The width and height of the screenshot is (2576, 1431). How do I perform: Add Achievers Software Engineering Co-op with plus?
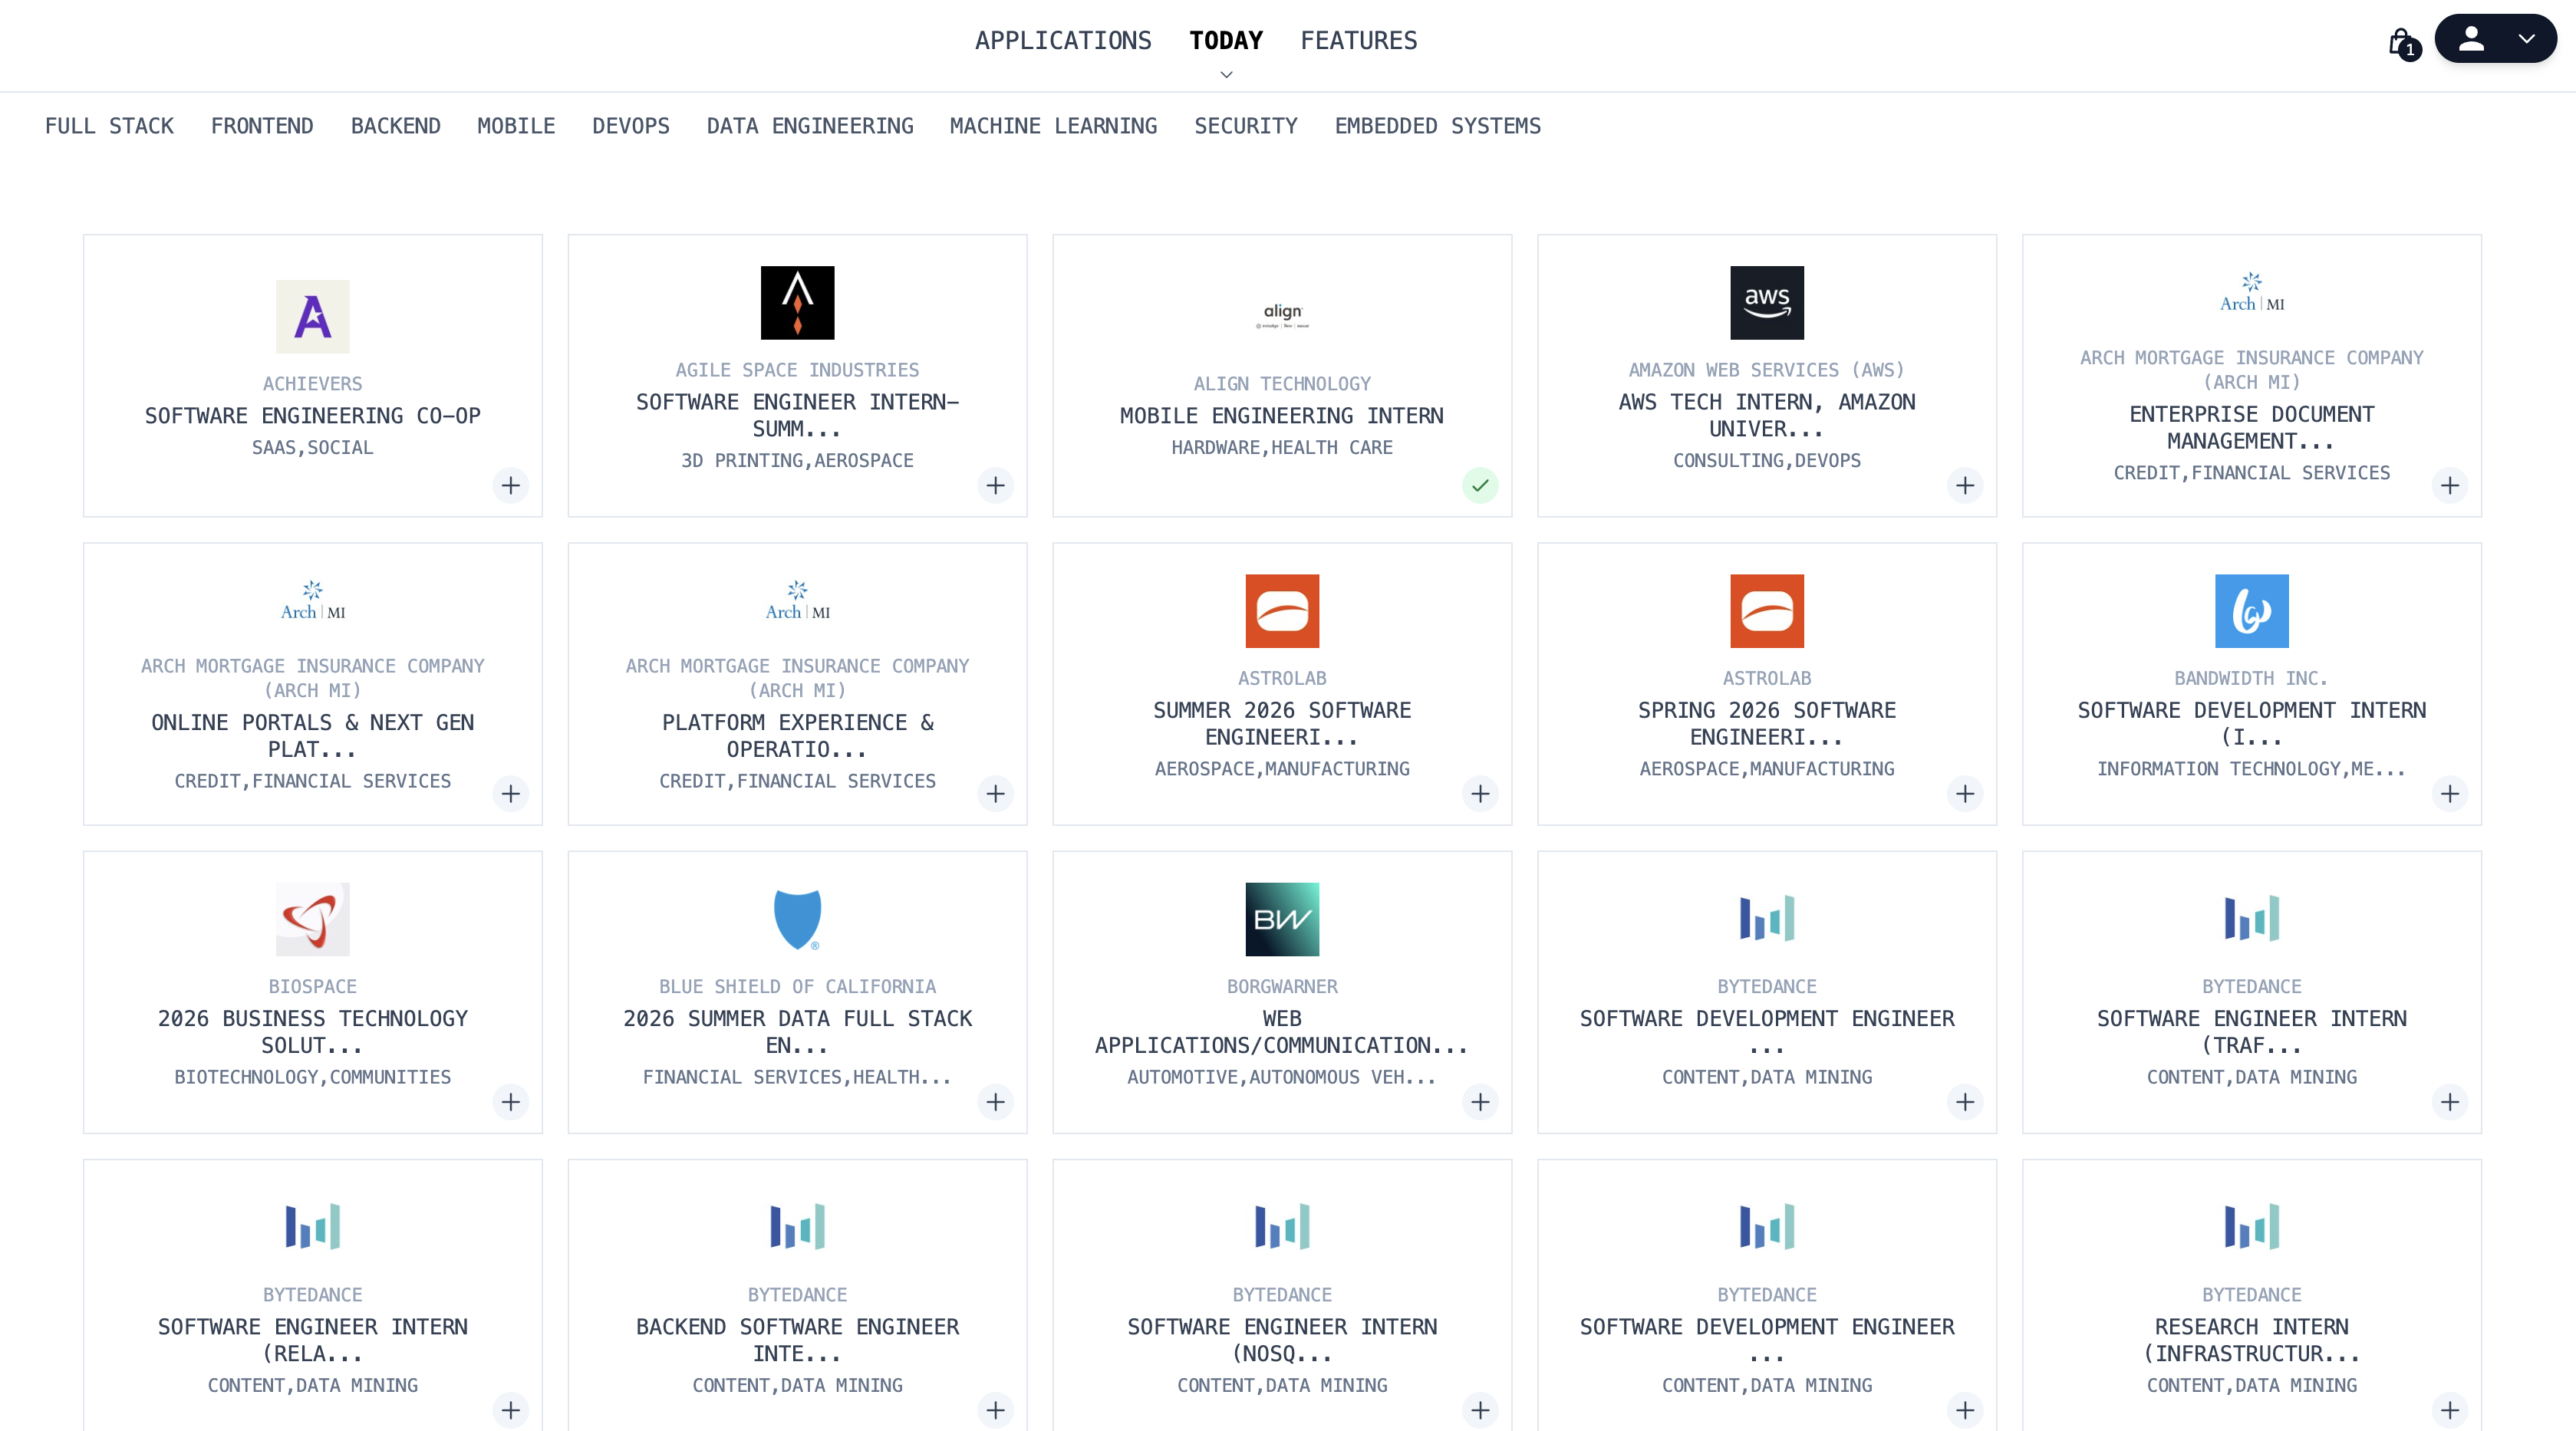511,485
